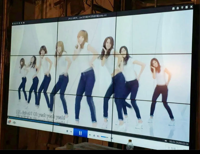Click the rewind icon left of seek bar
200x154 pixels.
coord(8,117)
